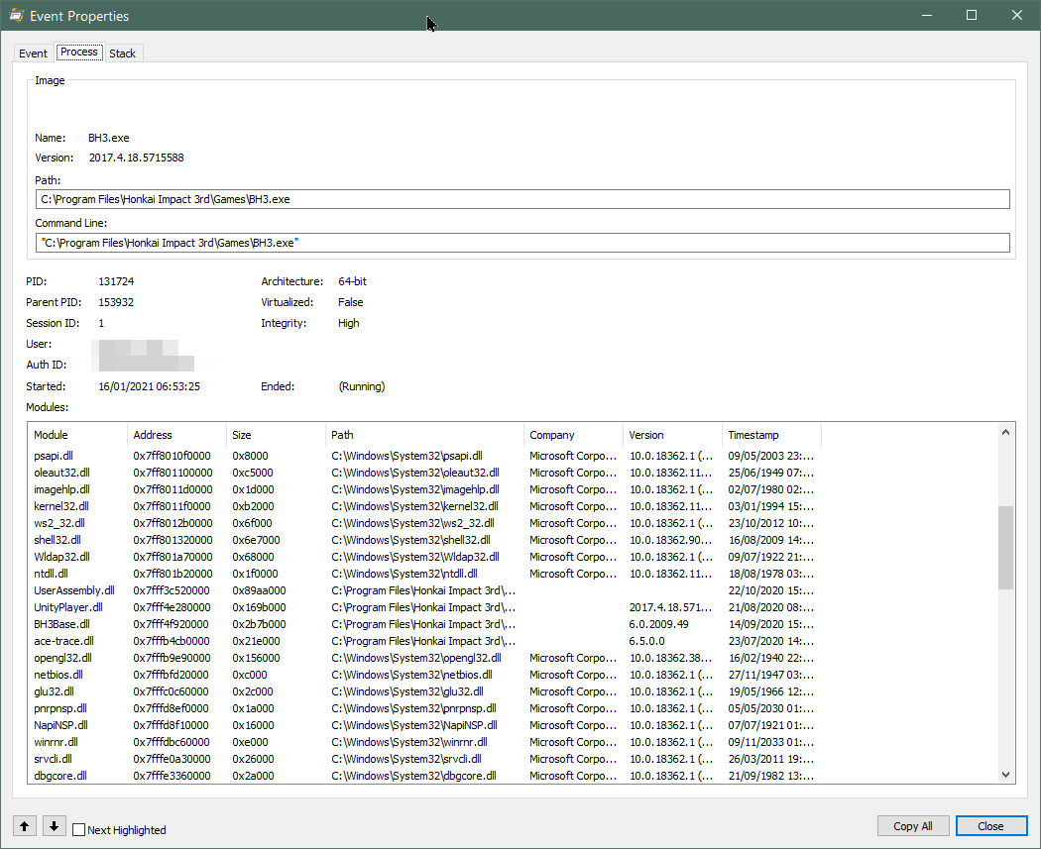Select the NapiNSP.dll module row
Image resolution: width=1041 pixels, height=849 pixels.
(x=425, y=725)
